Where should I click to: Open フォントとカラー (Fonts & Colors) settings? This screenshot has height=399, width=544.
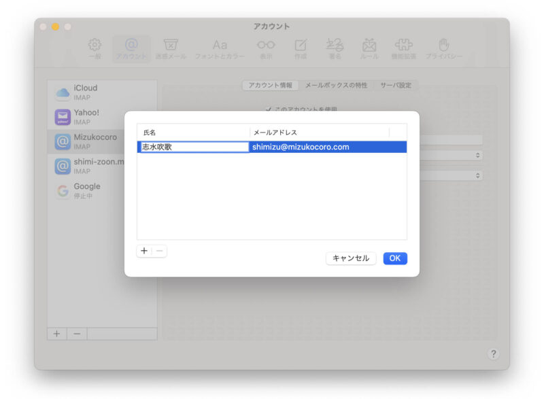[220, 49]
